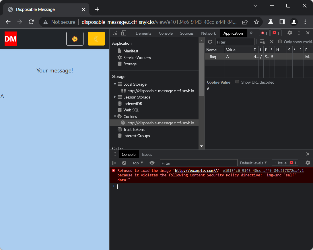This screenshot has width=313, height=250.
Task: Toggle the browser side panel icon
Action: point(282,22)
